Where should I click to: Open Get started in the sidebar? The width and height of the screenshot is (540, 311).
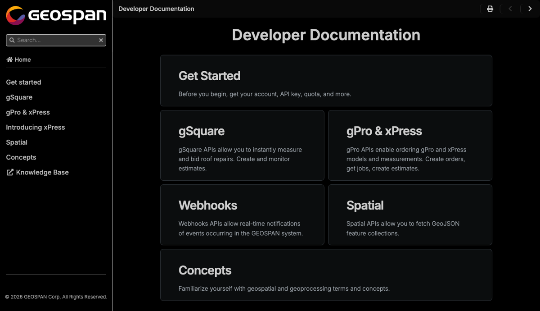(23, 82)
